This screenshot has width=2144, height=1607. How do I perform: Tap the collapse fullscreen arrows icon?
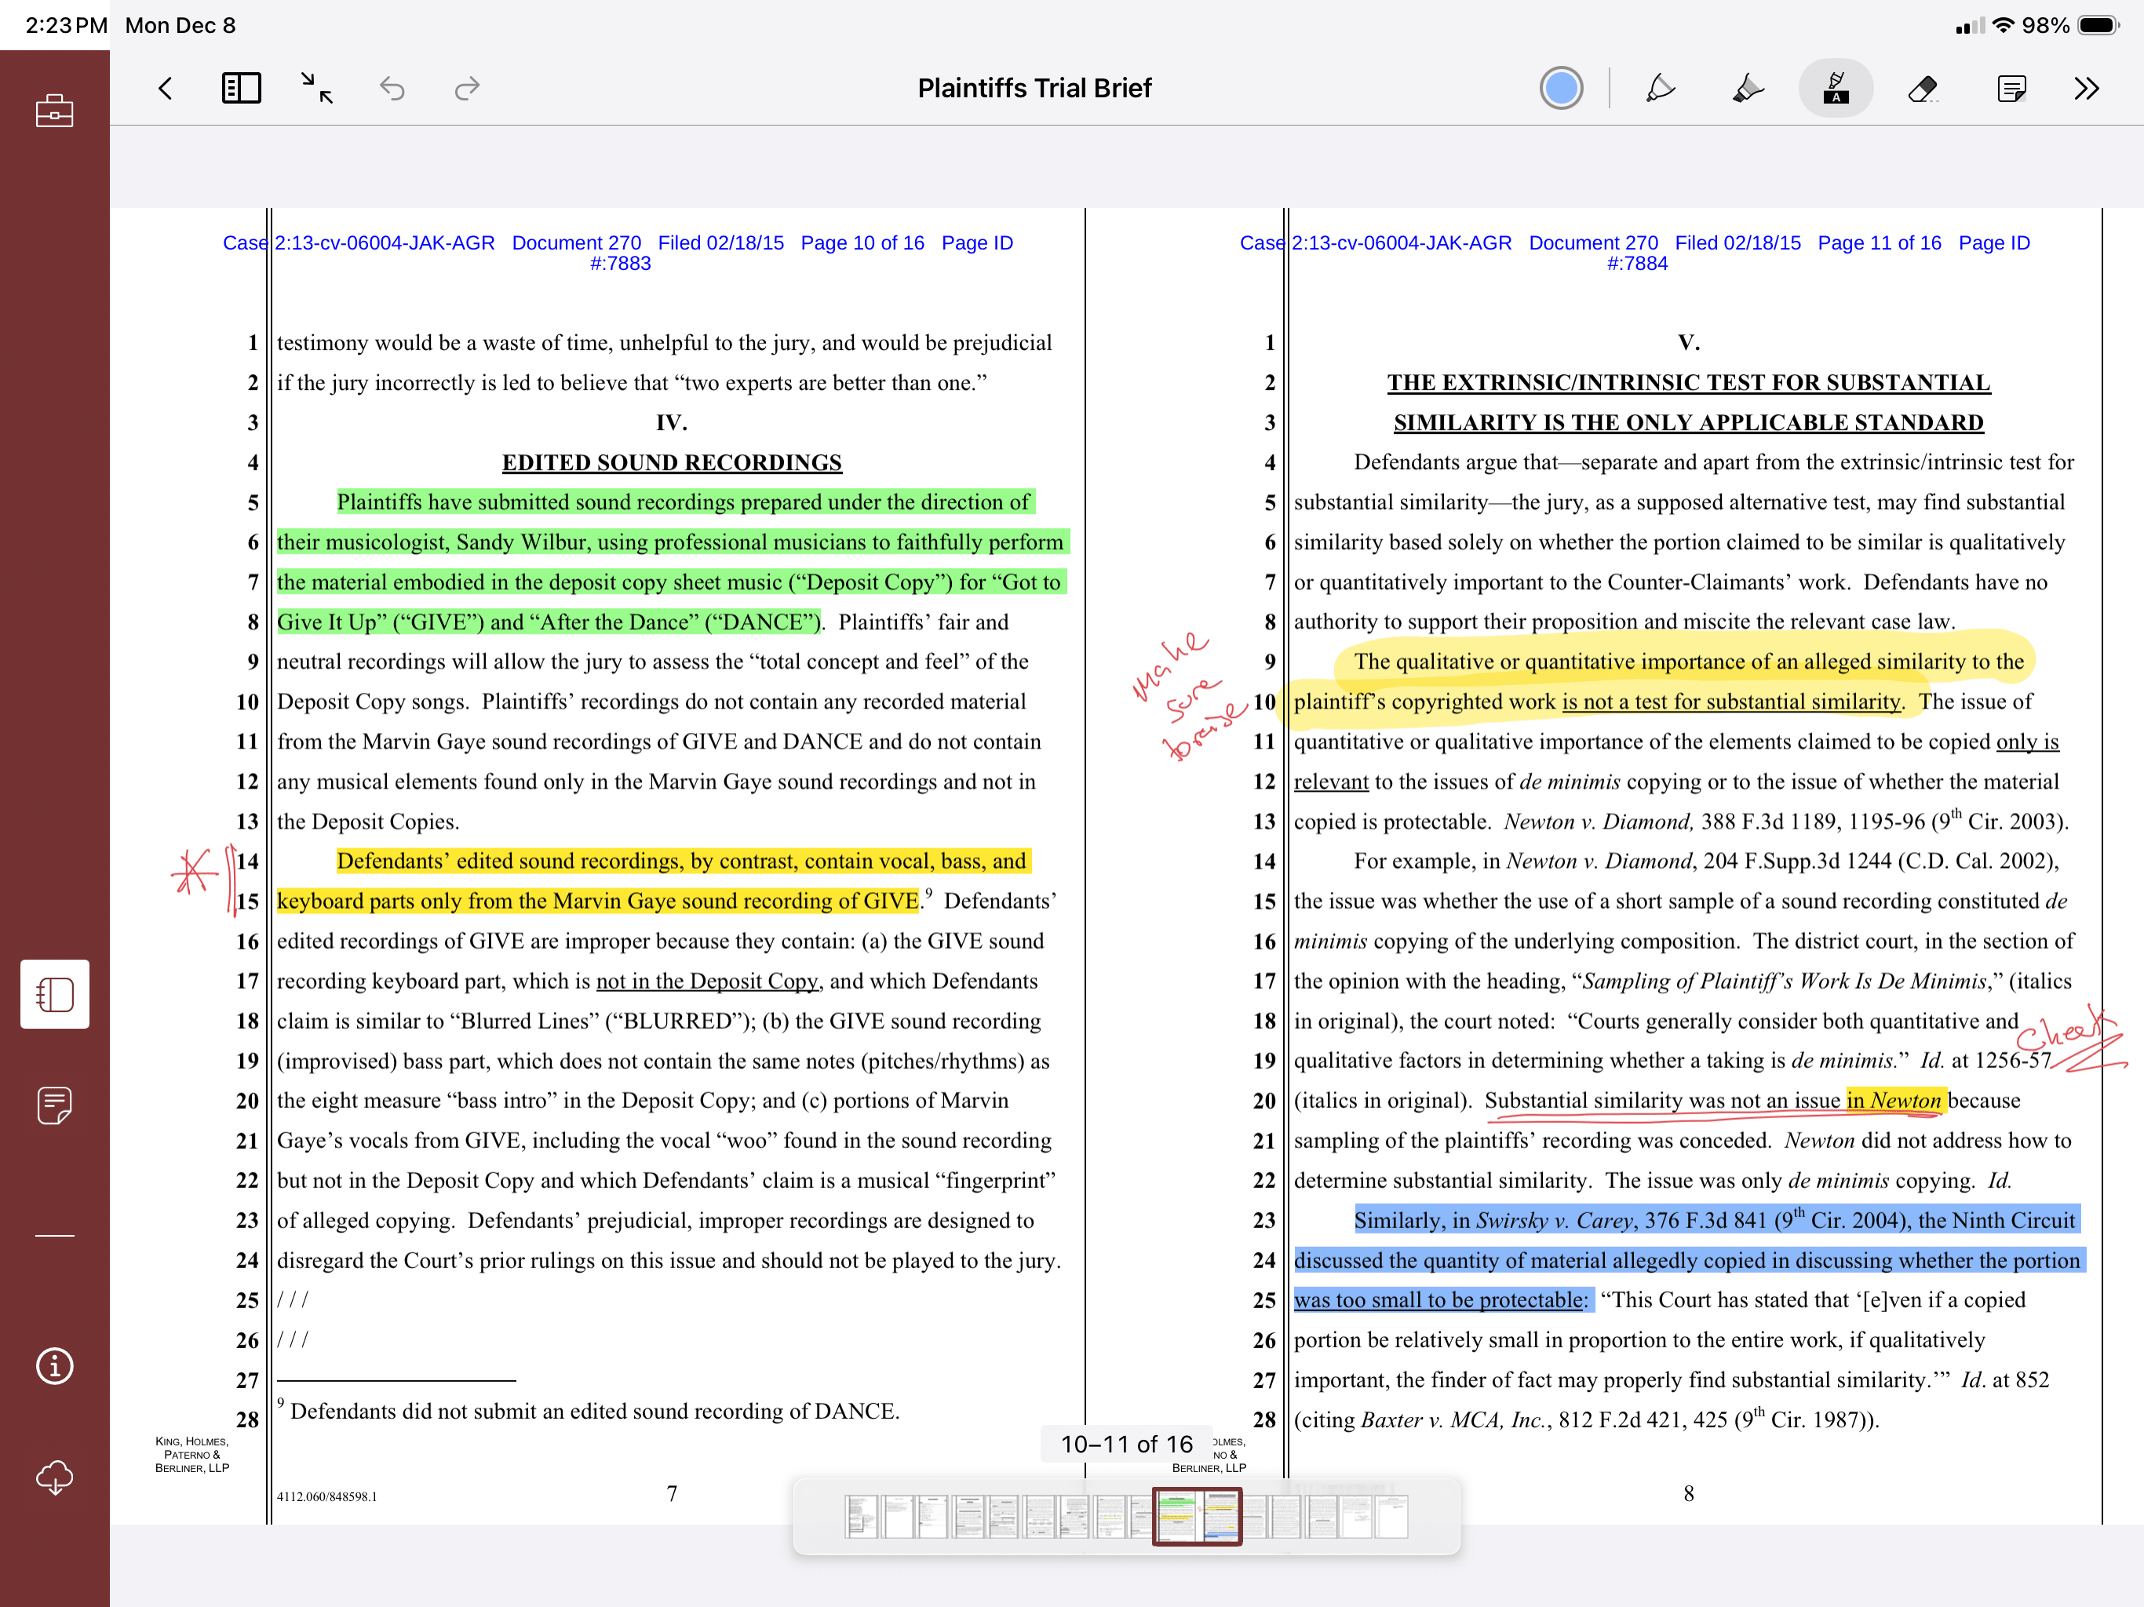coord(316,88)
